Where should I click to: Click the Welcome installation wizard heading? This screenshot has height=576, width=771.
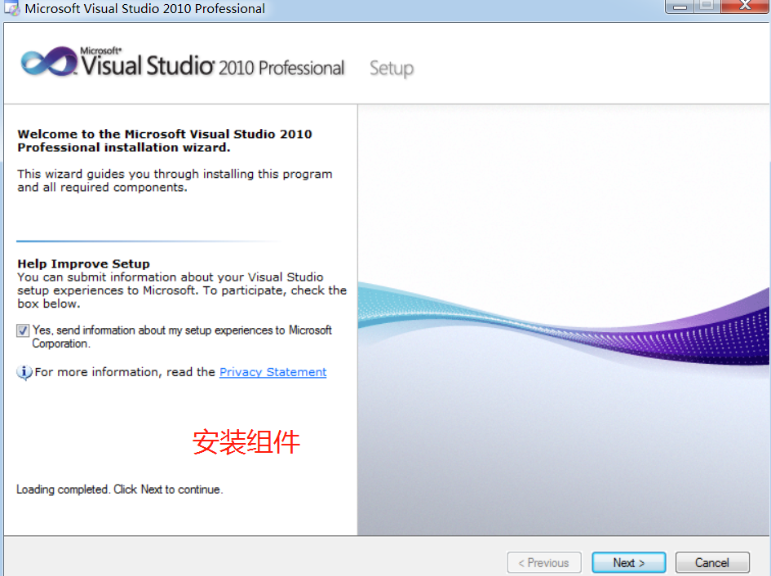(x=164, y=140)
